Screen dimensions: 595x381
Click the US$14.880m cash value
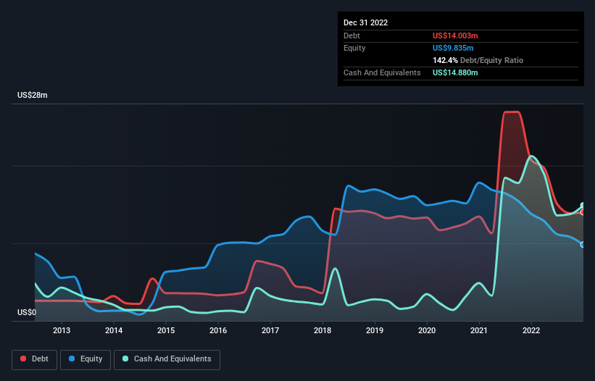point(455,72)
